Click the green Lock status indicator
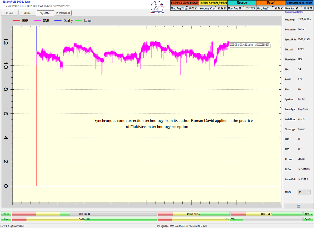Image resolution: width=314 pixels, height=228 pixels. [6, 219]
